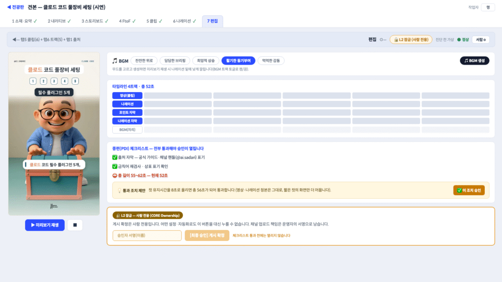Image resolution: width=502 pixels, height=282 pixels.
Task: Click step number 5 in preview
Action: click(75, 81)
